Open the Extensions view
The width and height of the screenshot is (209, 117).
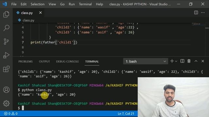(x=6, y=69)
